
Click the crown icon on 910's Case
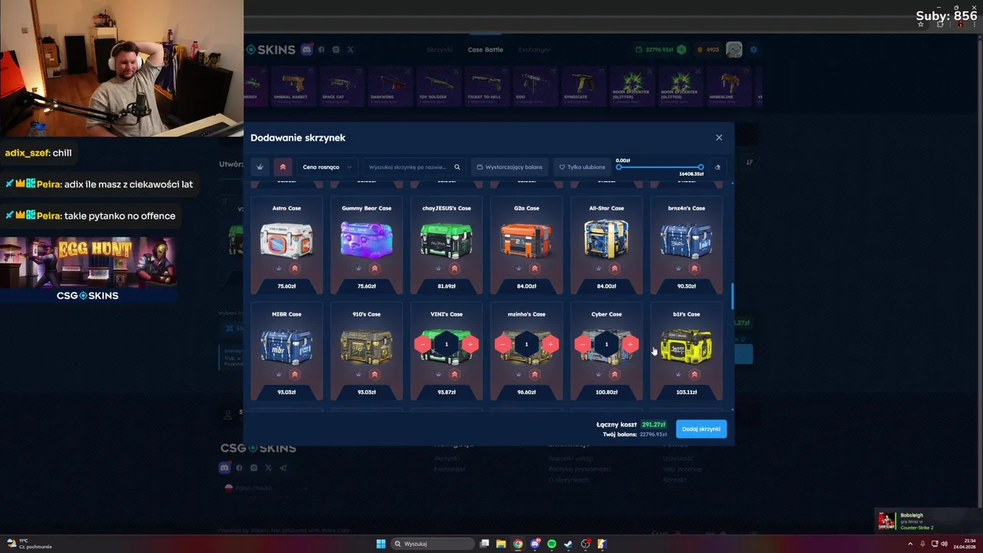tap(359, 374)
